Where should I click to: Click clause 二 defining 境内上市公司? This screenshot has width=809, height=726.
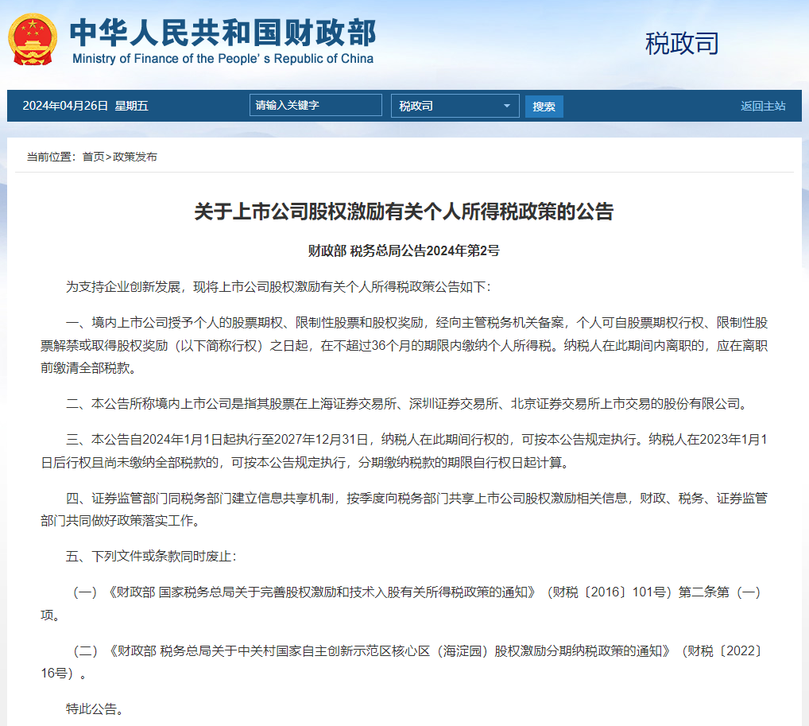point(405,404)
